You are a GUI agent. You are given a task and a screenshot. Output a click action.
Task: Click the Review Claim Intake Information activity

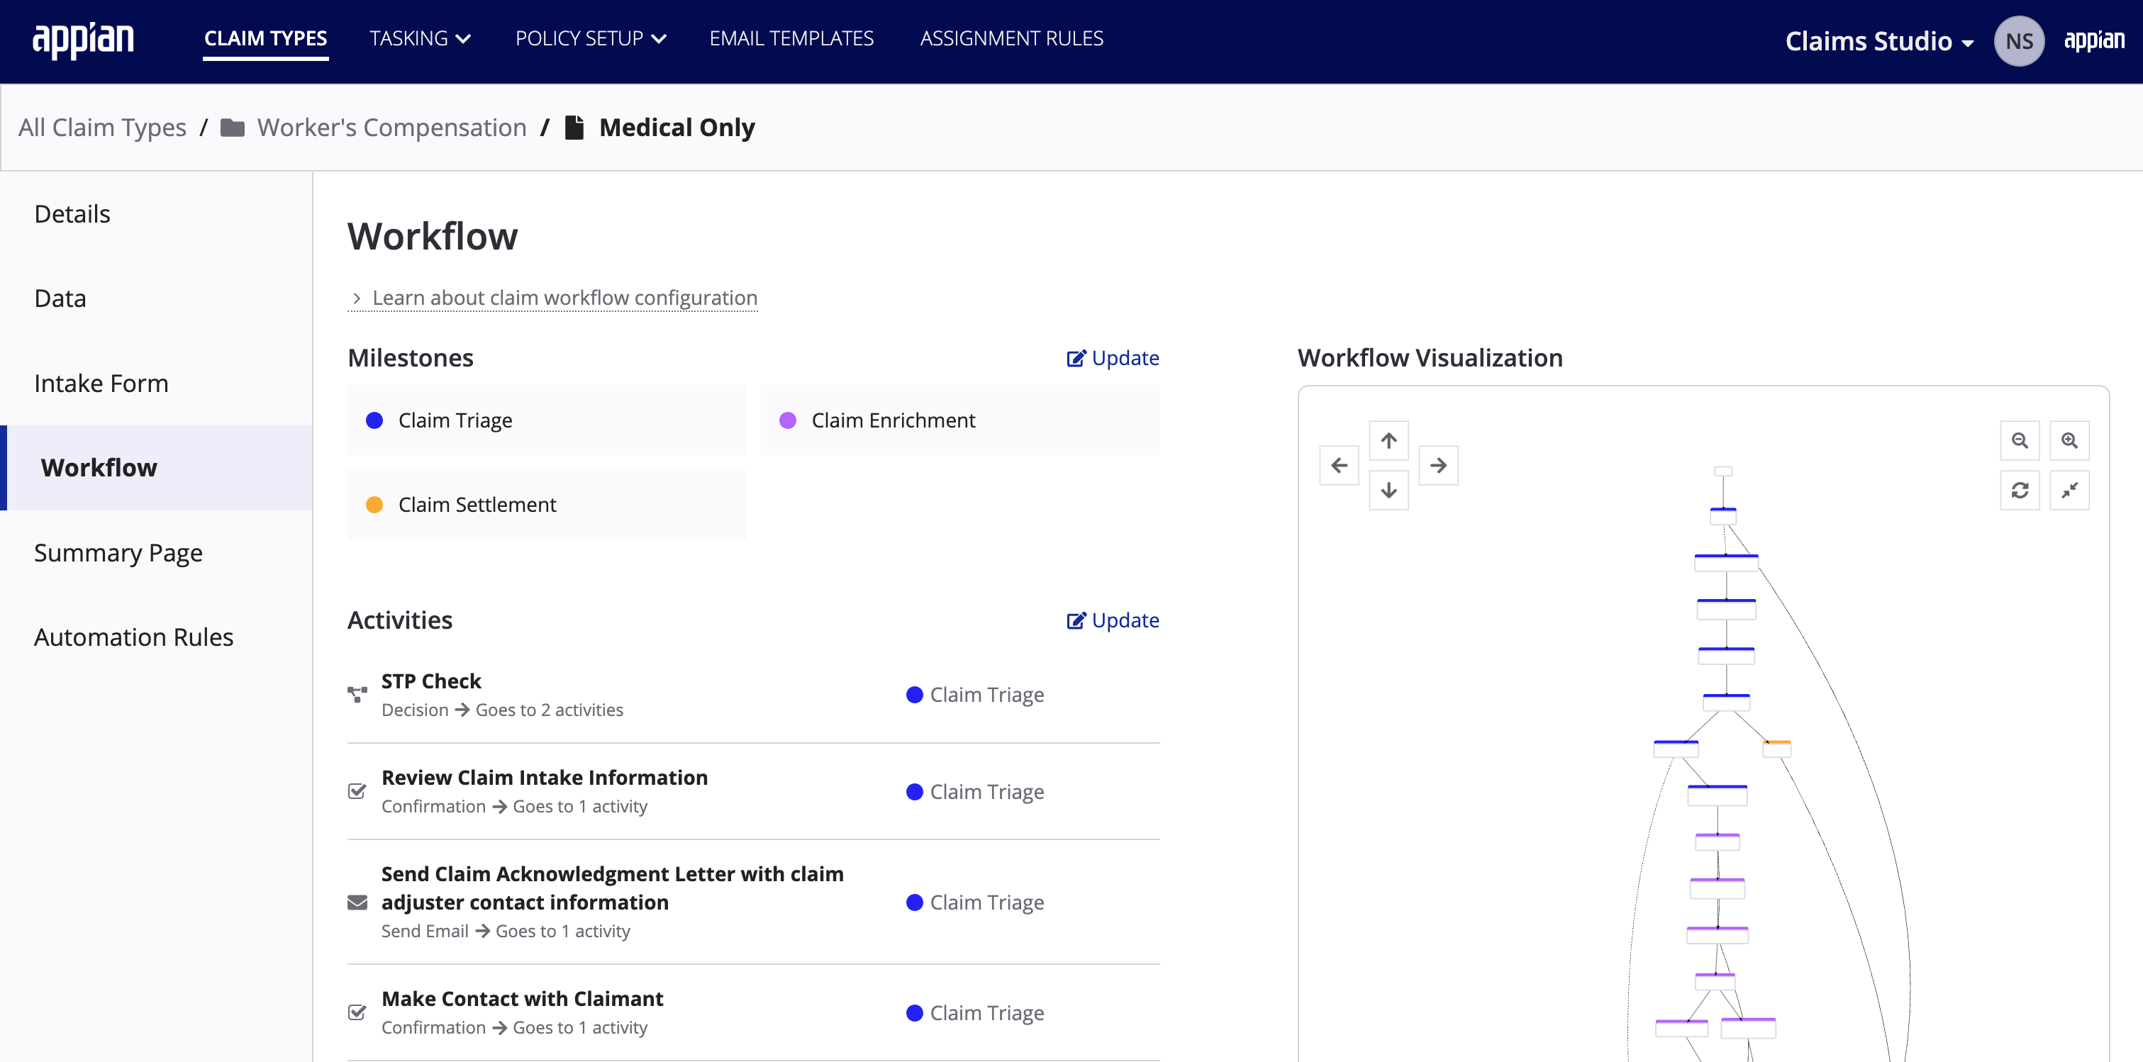tap(544, 778)
